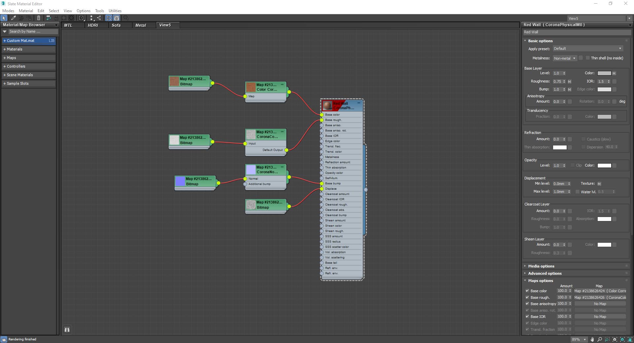The width and height of the screenshot is (634, 343).
Task: Click the Delete Selected trash icon
Action: click(x=39, y=18)
